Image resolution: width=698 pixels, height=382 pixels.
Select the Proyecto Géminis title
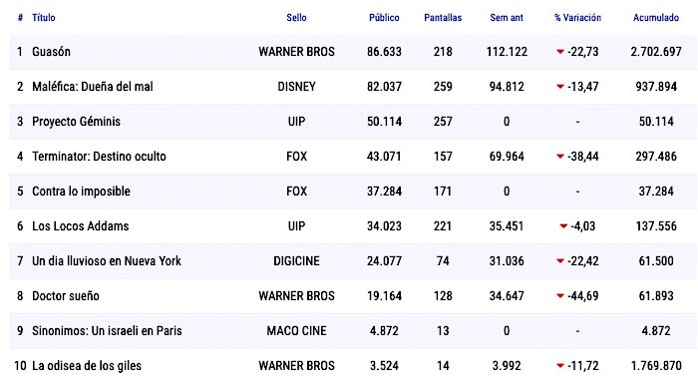pyautogui.click(x=76, y=121)
